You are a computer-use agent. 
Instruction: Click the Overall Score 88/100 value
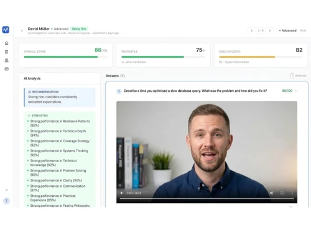101,50
